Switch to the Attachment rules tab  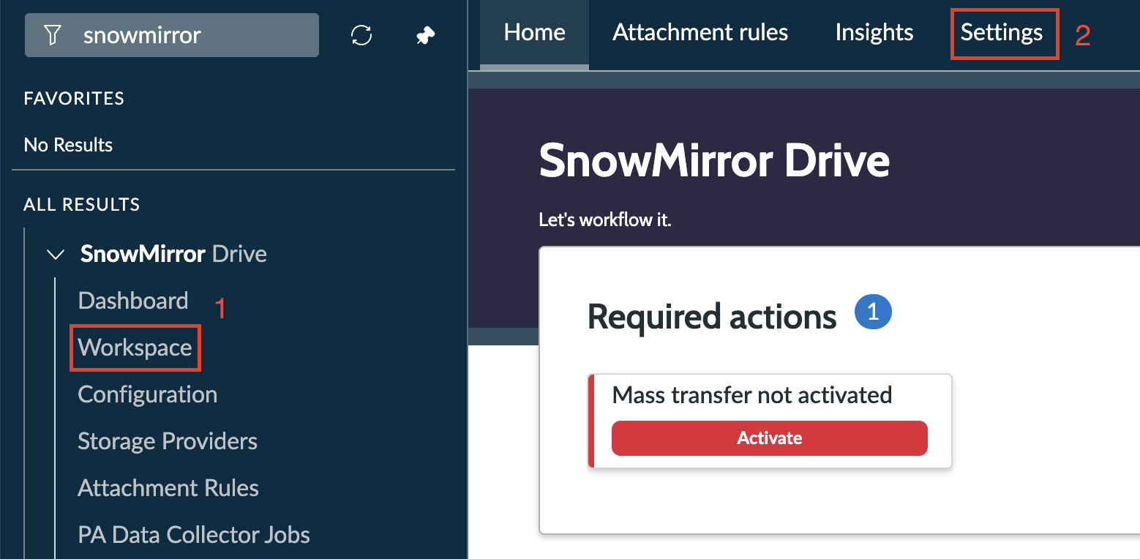(x=700, y=33)
